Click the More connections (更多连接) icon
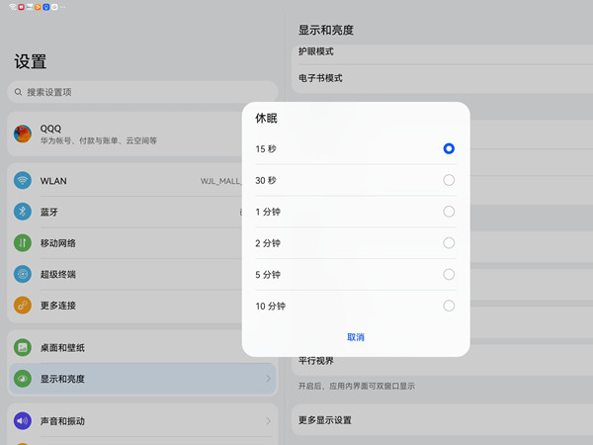Screen dimensions: 593x445 [23, 305]
